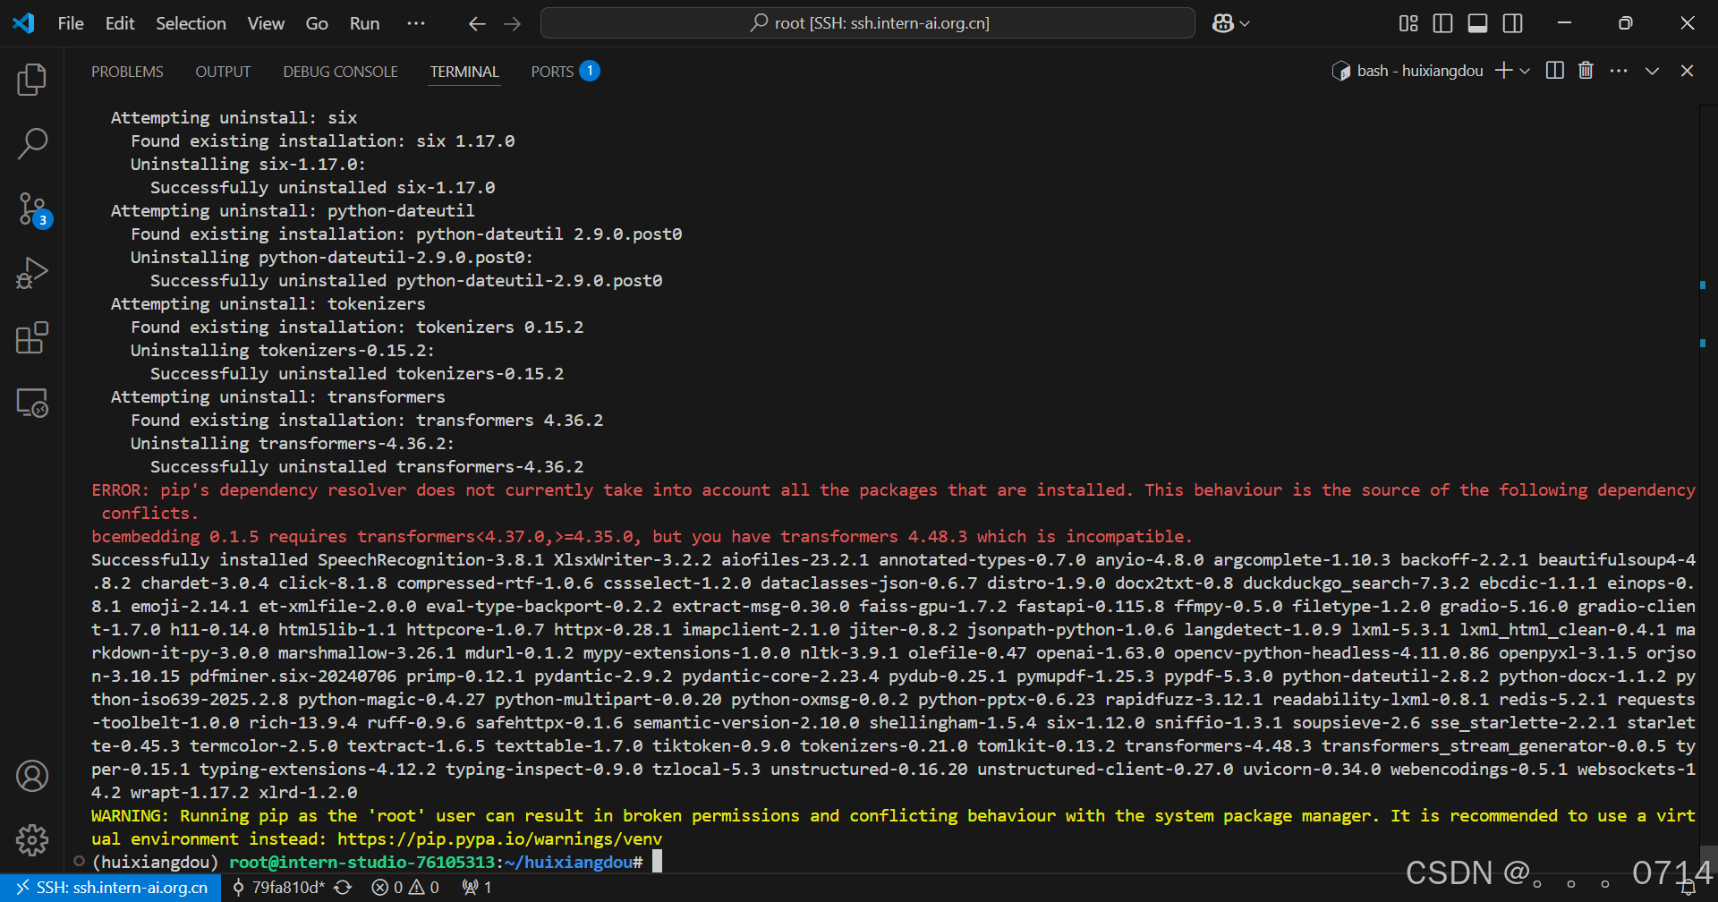This screenshot has height=902, width=1718.
Task: Kill terminal with trash icon
Action: [x=1586, y=71]
